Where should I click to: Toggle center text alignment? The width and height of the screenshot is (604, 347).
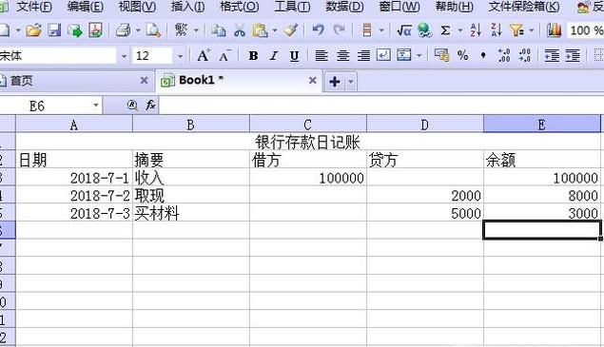(x=342, y=56)
